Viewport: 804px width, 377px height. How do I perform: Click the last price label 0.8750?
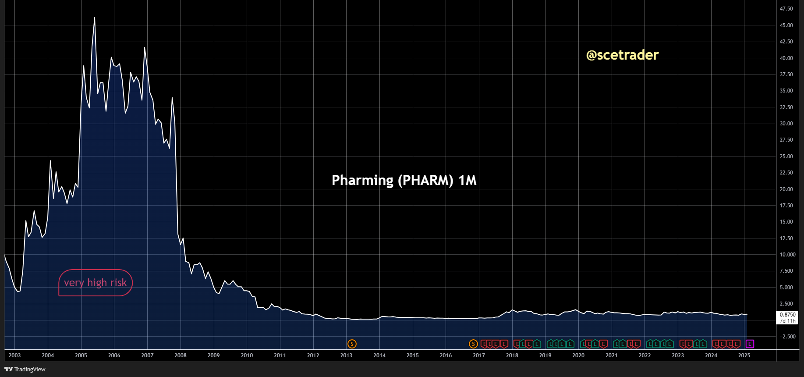(787, 315)
